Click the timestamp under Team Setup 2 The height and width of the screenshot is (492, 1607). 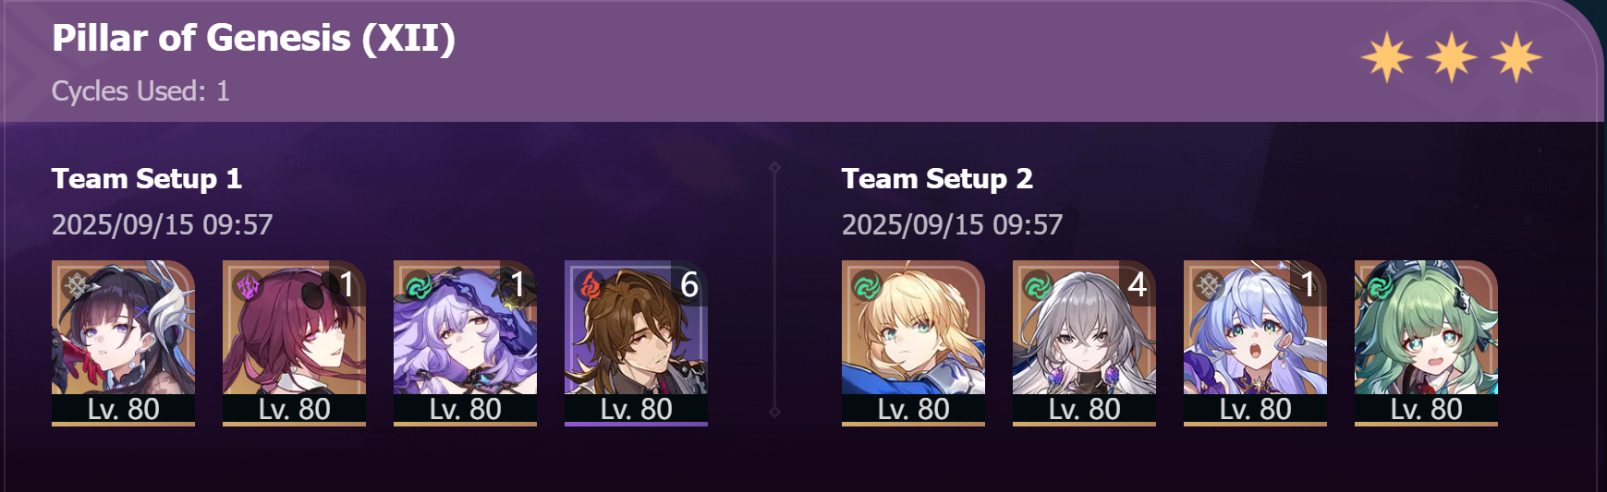(x=952, y=225)
